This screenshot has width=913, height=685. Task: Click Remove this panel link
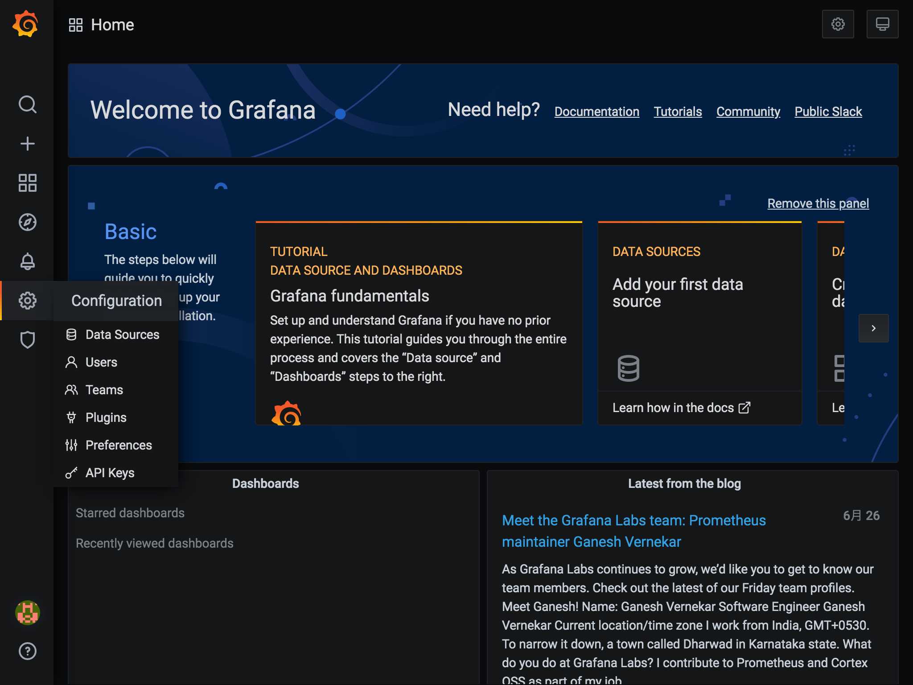coord(818,203)
